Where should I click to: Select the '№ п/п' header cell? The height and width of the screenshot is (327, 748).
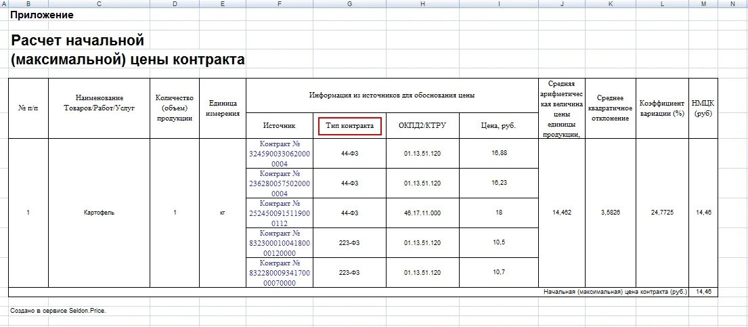[28, 108]
